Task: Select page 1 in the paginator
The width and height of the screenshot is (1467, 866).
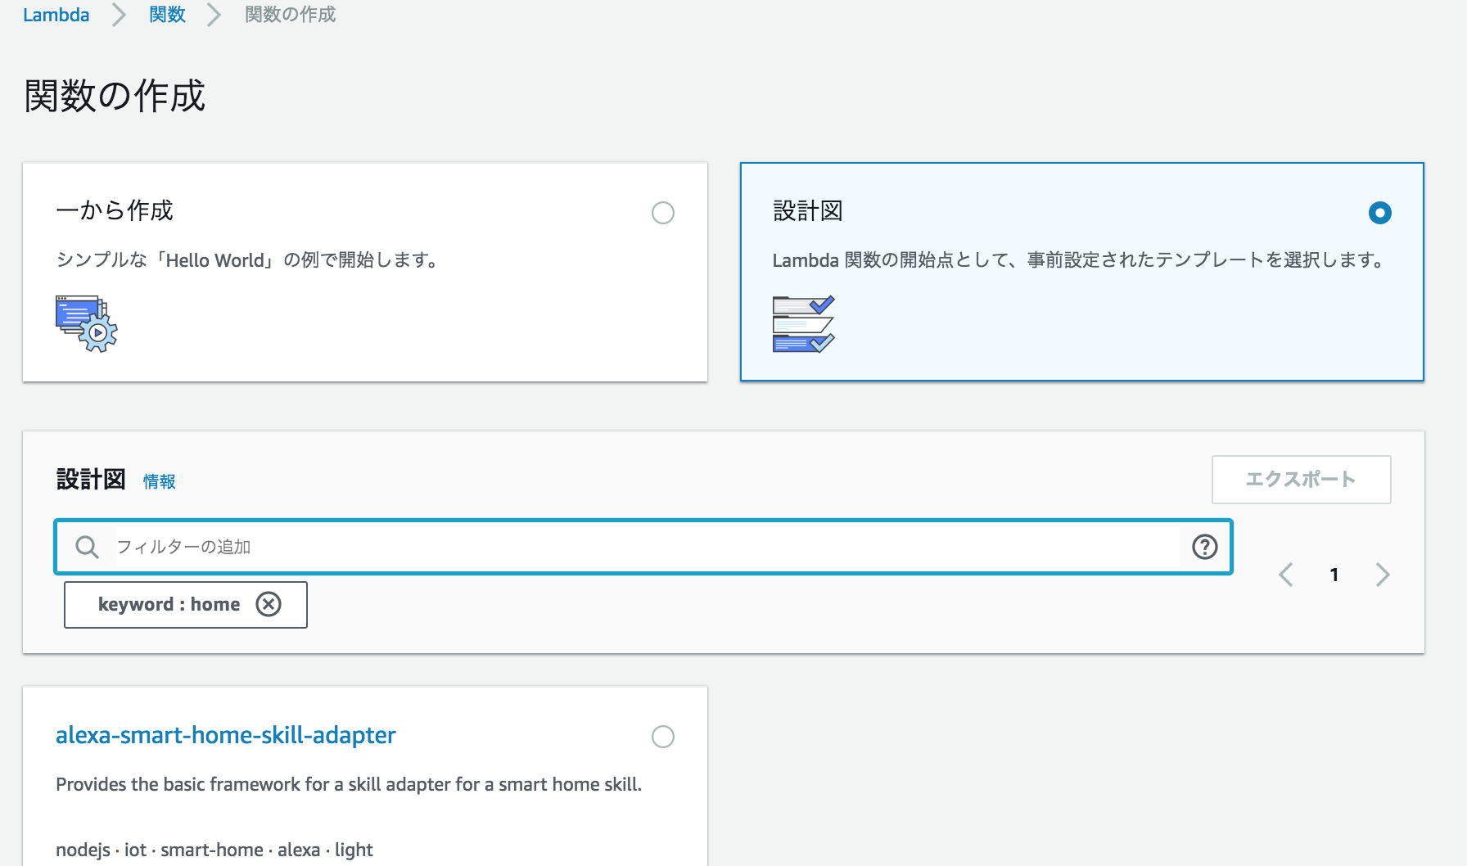Action: point(1334,575)
